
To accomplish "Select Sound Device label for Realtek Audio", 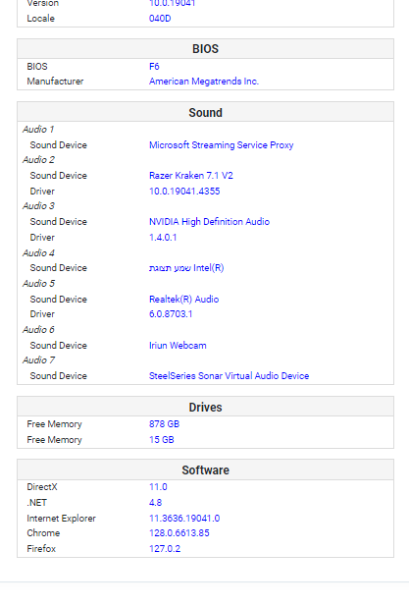I will click(x=59, y=300).
